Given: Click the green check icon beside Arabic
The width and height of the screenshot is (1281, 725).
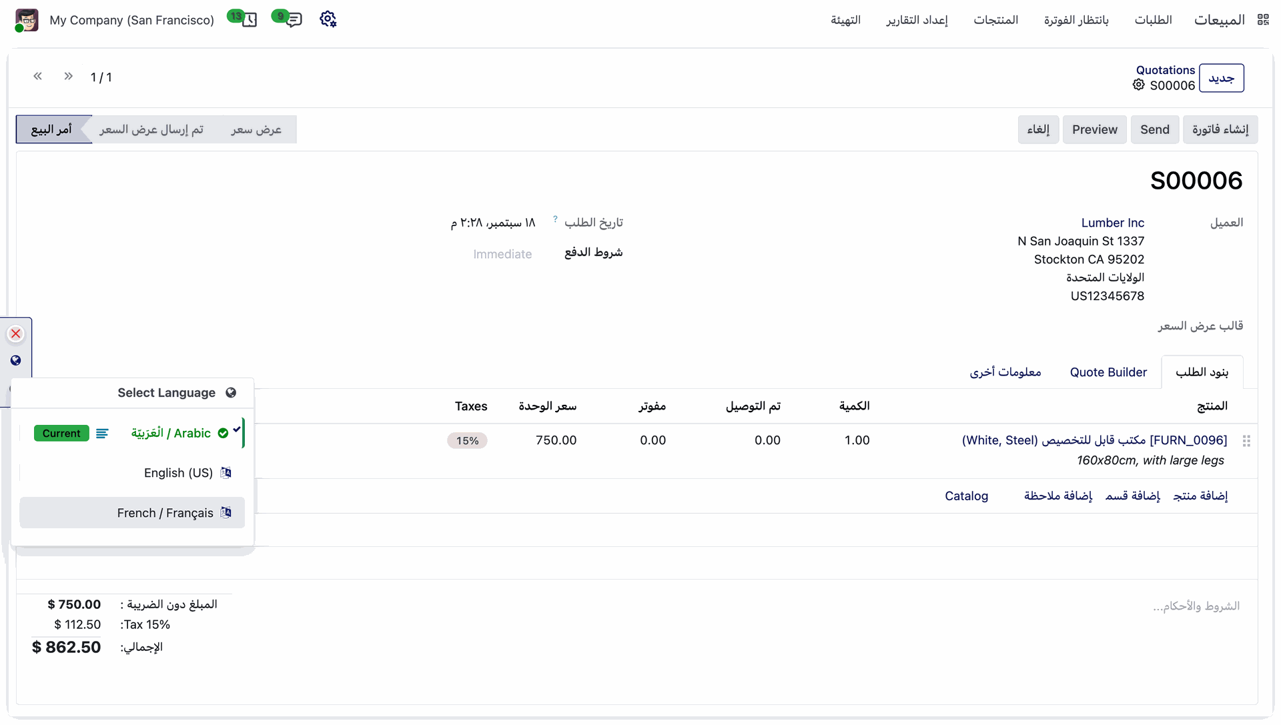Looking at the screenshot, I should (x=223, y=434).
